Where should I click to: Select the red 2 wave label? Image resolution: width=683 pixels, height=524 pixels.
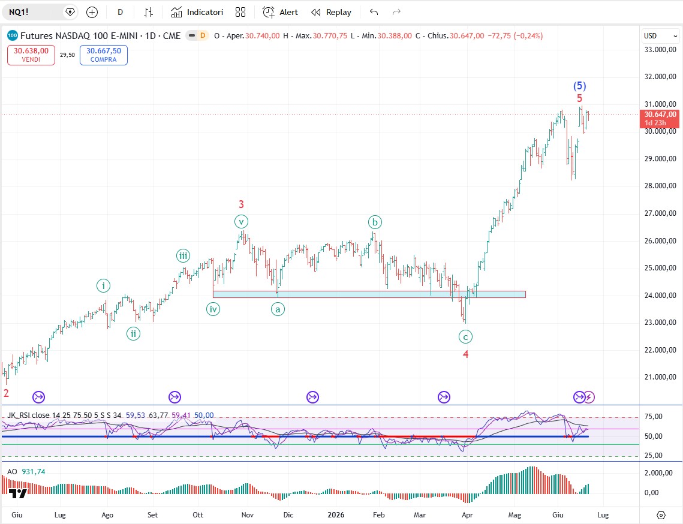(x=6, y=393)
